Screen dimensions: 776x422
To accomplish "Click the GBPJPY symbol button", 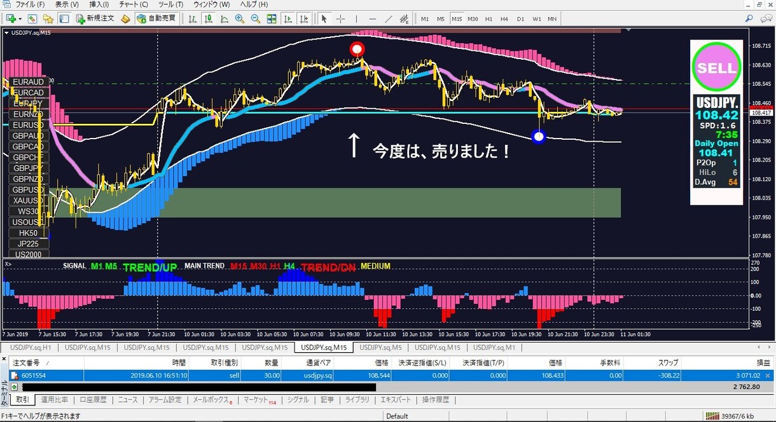I will click(x=28, y=168).
